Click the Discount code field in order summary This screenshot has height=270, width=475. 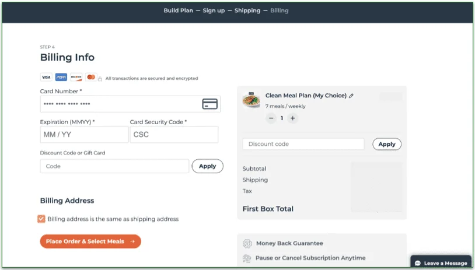coord(303,144)
